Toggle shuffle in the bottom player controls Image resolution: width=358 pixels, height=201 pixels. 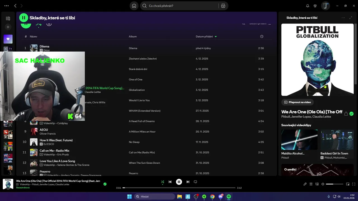162,182
